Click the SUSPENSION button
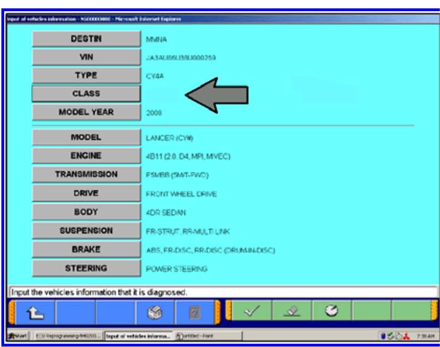The image size is (440, 347). (x=86, y=231)
